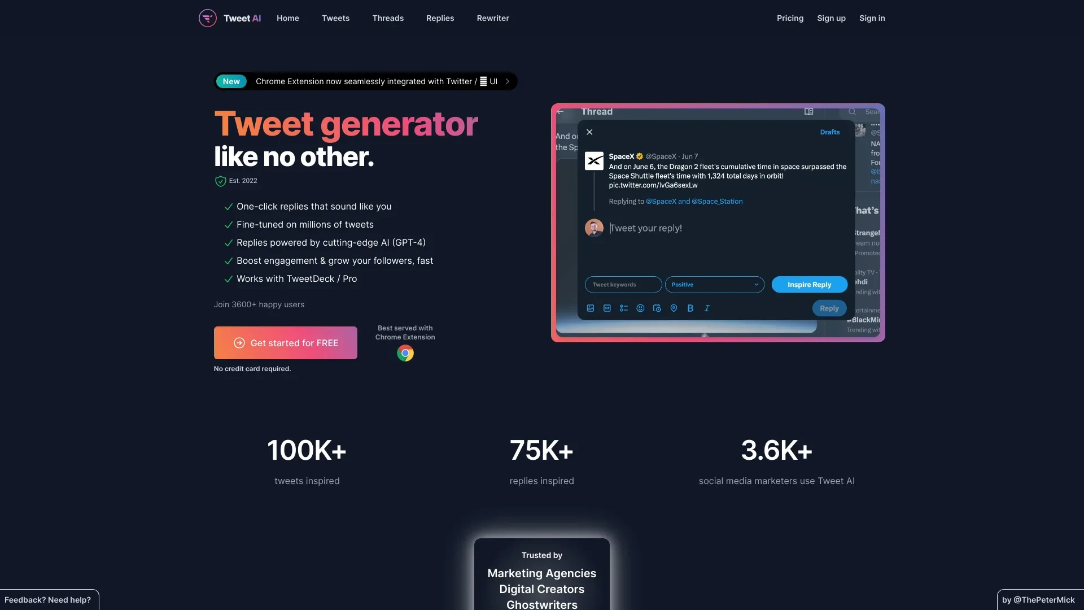The height and width of the screenshot is (610, 1084).
Task: Click the Threads navigation tab
Action: 388,17
